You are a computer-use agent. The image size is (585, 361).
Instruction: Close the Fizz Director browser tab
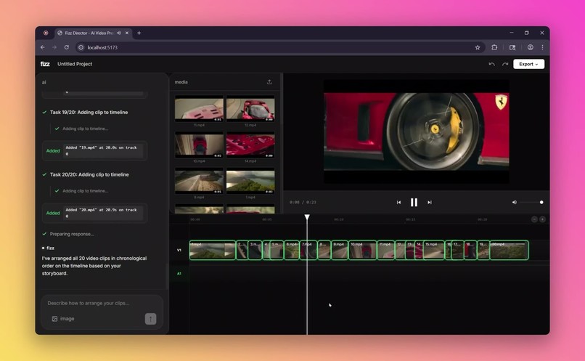[x=127, y=33]
